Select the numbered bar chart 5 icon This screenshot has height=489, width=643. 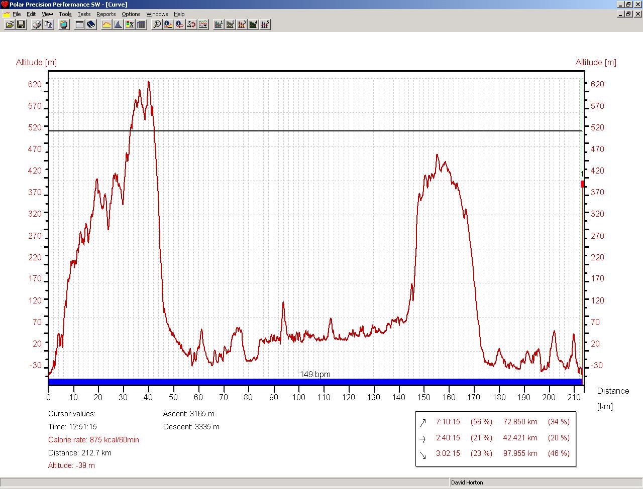(x=265, y=24)
